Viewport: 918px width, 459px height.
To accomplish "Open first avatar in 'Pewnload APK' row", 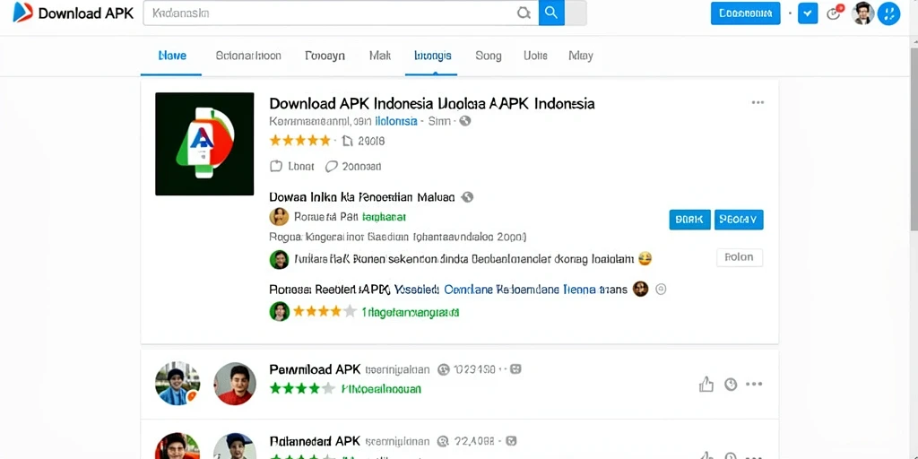I will 178,384.
